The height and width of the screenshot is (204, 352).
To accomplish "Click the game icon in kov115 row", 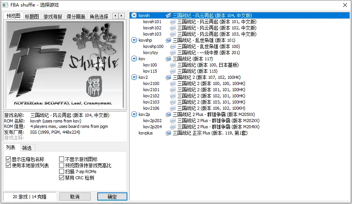I will [x=173, y=71].
